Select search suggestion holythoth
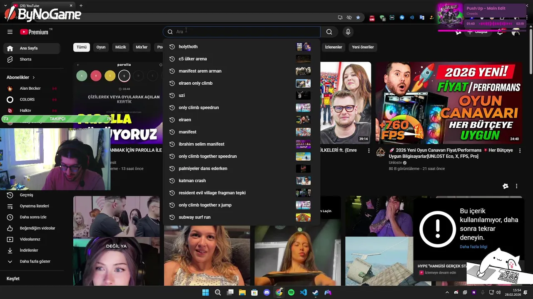 click(242, 47)
